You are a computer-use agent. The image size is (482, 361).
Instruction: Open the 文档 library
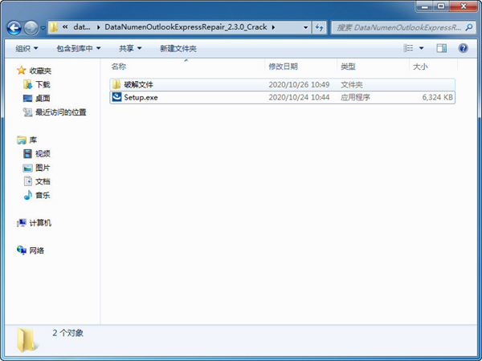point(43,181)
